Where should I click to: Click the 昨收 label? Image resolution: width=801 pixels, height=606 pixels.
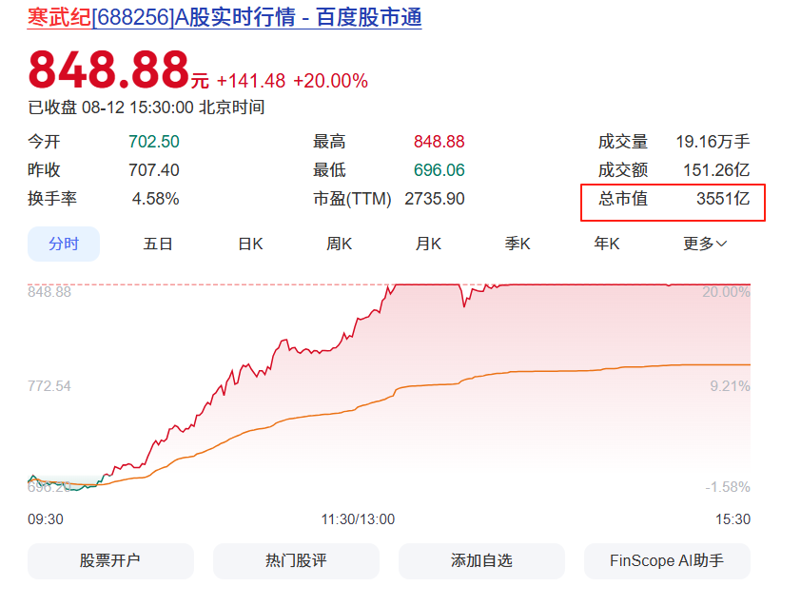click(x=44, y=170)
